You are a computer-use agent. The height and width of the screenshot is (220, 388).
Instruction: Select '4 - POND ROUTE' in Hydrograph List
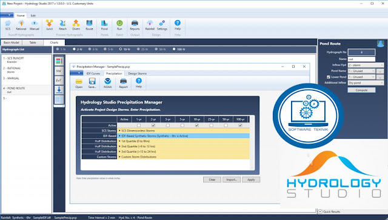(x=26, y=90)
